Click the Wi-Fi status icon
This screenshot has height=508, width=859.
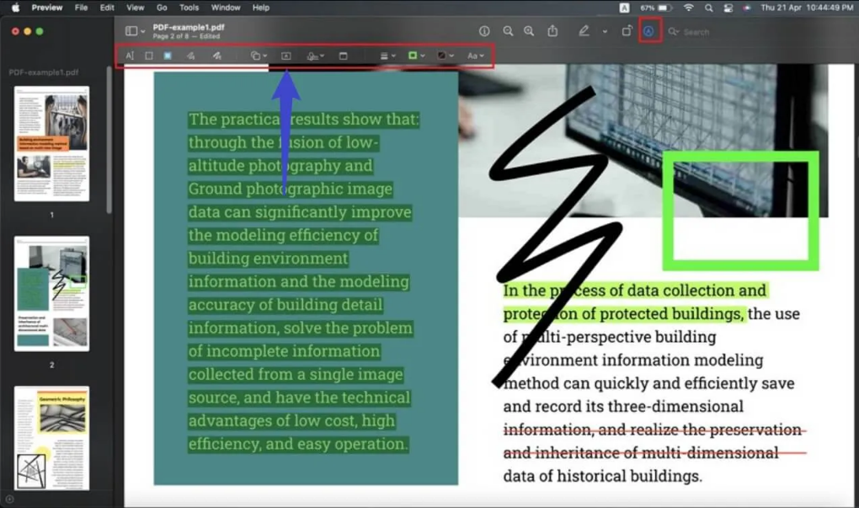click(689, 8)
